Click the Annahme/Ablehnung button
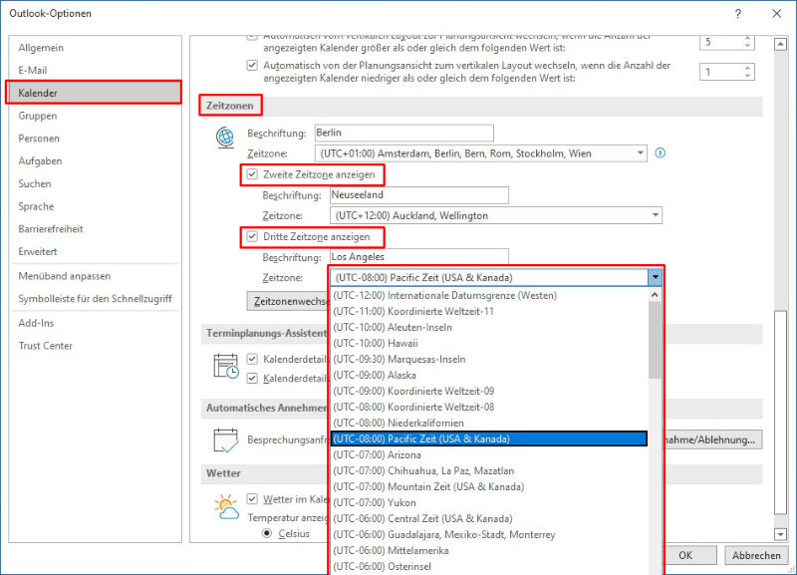Screen dimensions: 797x575 point(712,439)
